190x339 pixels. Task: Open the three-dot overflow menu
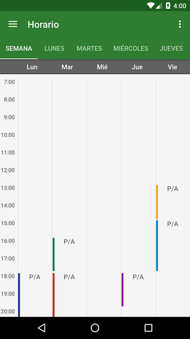click(x=180, y=24)
